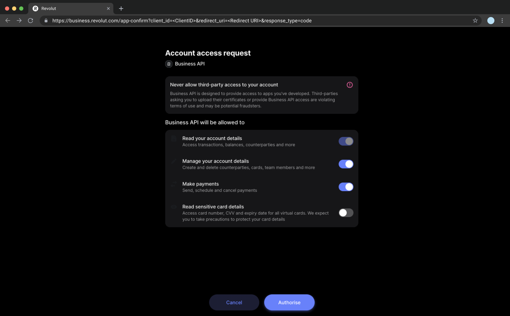Click the Send, schedule and cancel payments description
This screenshot has height=316, width=510.
click(x=220, y=190)
